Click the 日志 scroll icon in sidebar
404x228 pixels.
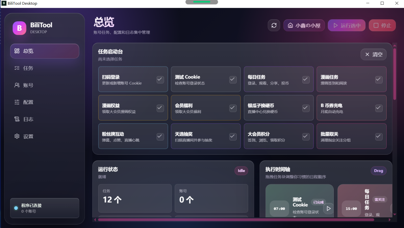point(17,119)
